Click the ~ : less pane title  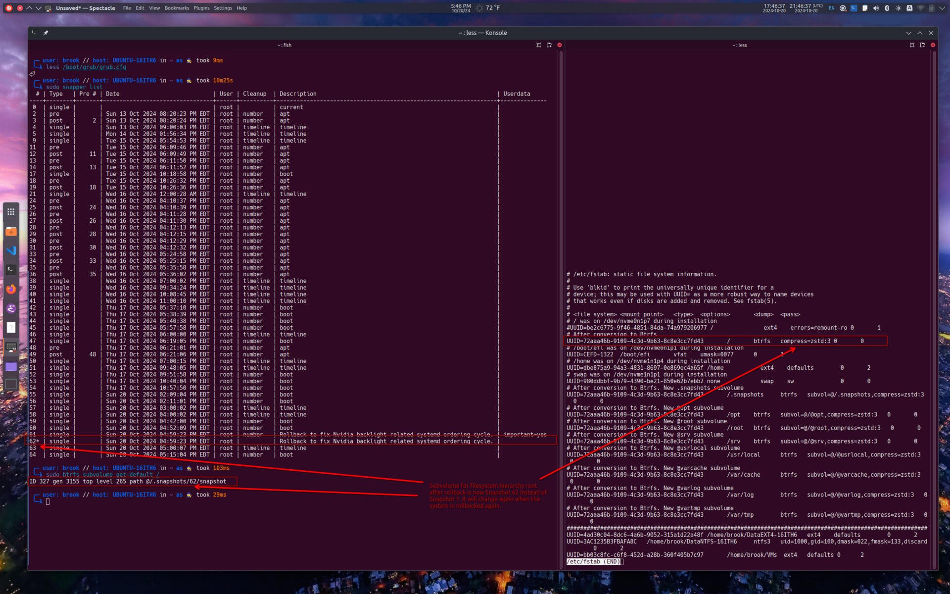click(x=739, y=45)
